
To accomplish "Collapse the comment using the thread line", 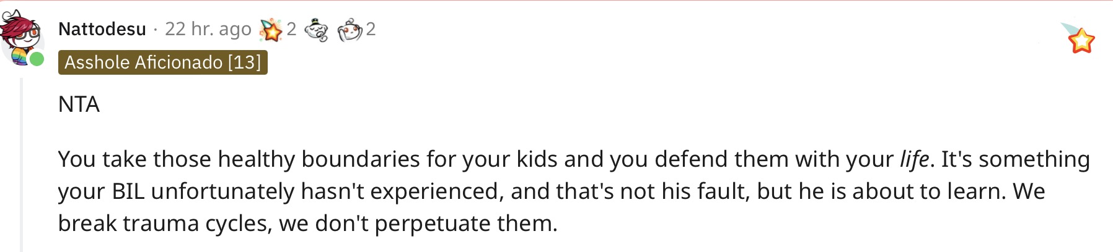I will [22, 164].
